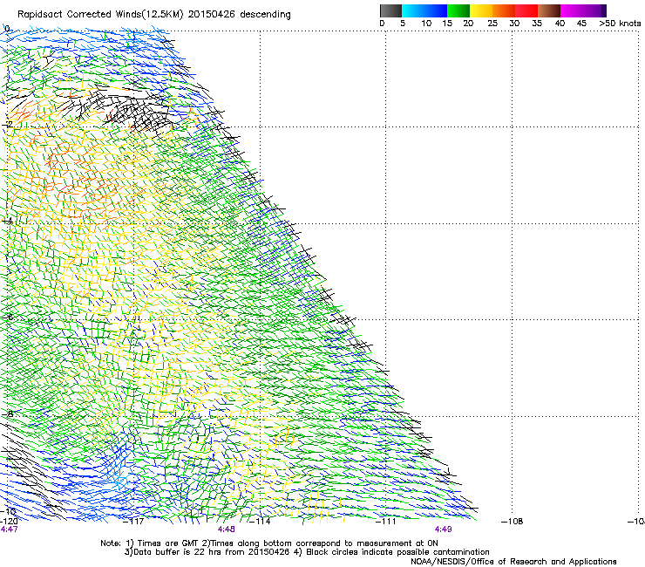The height and width of the screenshot is (567, 645).
Task: Click the Rapidscat Corrected Winds title text
Action: [x=154, y=15]
